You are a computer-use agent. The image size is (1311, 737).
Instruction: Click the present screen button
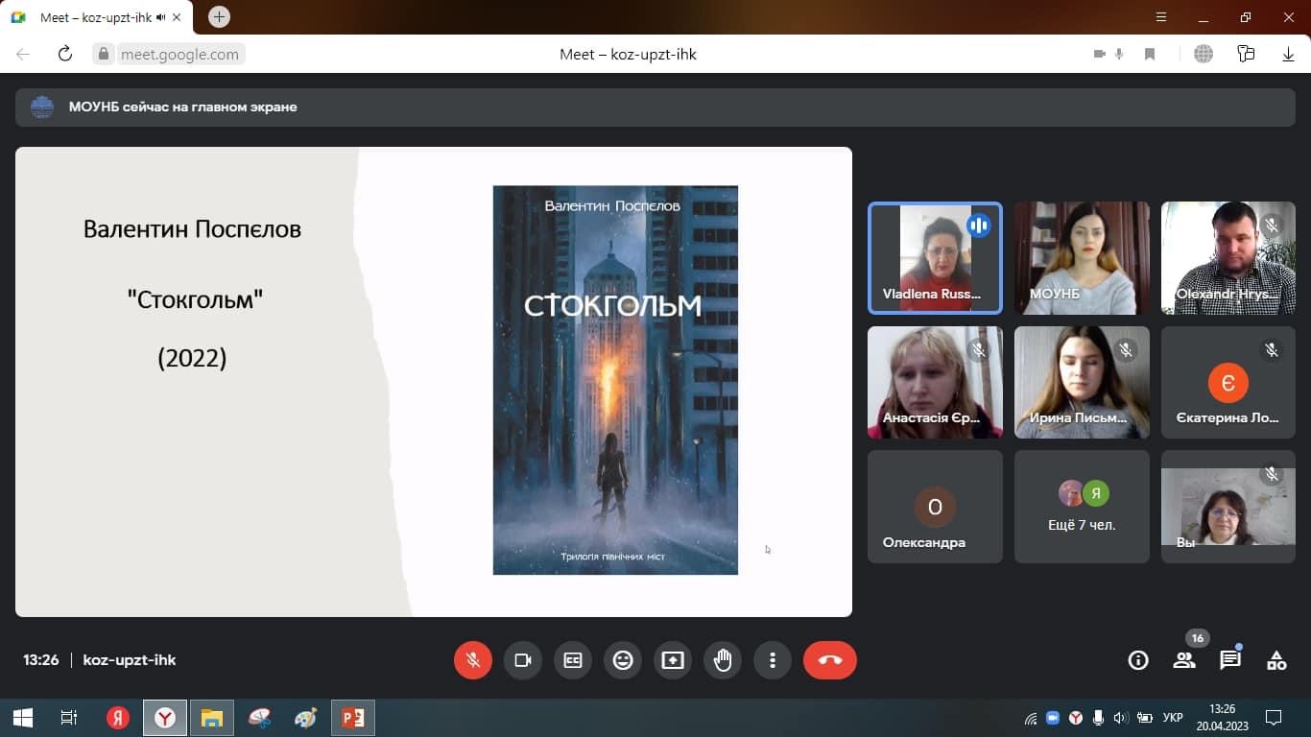673,660
